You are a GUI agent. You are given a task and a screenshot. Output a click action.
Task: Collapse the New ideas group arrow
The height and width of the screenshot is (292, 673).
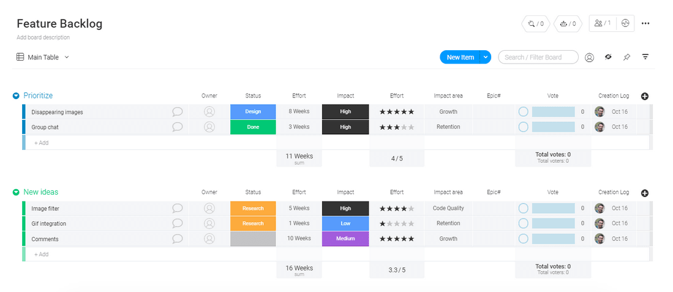(x=16, y=192)
